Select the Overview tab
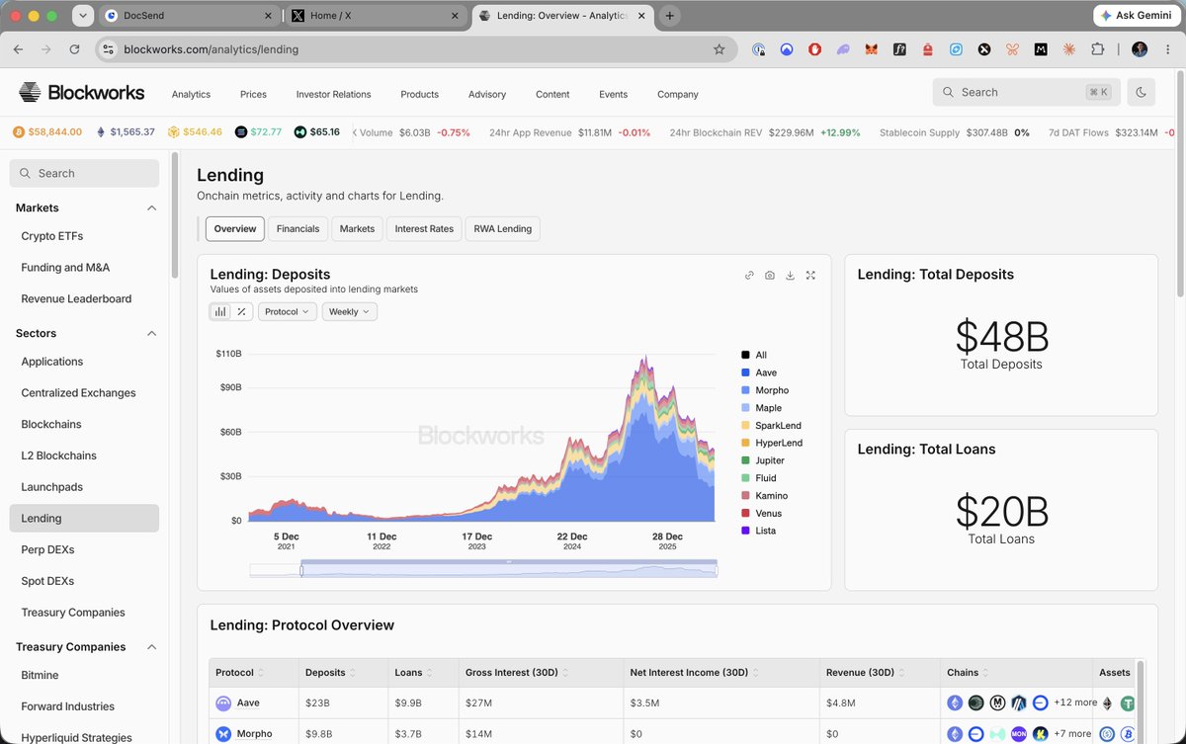The height and width of the screenshot is (744, 1186). 235,228
